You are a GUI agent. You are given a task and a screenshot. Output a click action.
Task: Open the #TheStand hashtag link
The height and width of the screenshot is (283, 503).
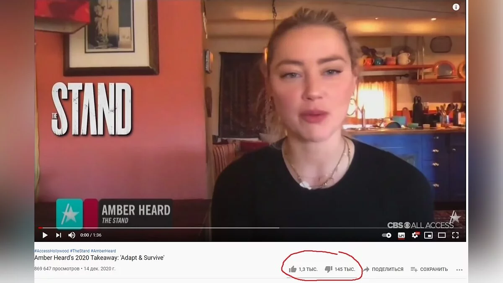[80, 251]
